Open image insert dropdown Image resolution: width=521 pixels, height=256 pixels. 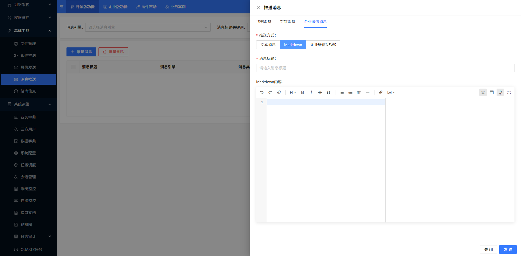[x=391, y=92]
